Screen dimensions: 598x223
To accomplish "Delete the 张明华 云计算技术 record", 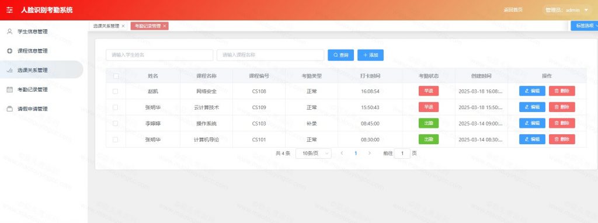I will pos(562,107).
